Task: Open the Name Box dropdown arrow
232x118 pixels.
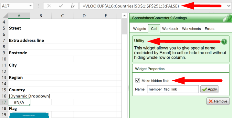Action: coord(30,6)
